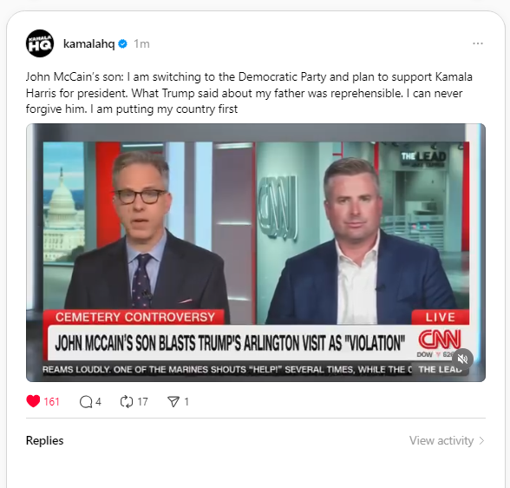Click the 17 reposts count
The height and width of the screenshot is (488, 510).
pos(142,402)
